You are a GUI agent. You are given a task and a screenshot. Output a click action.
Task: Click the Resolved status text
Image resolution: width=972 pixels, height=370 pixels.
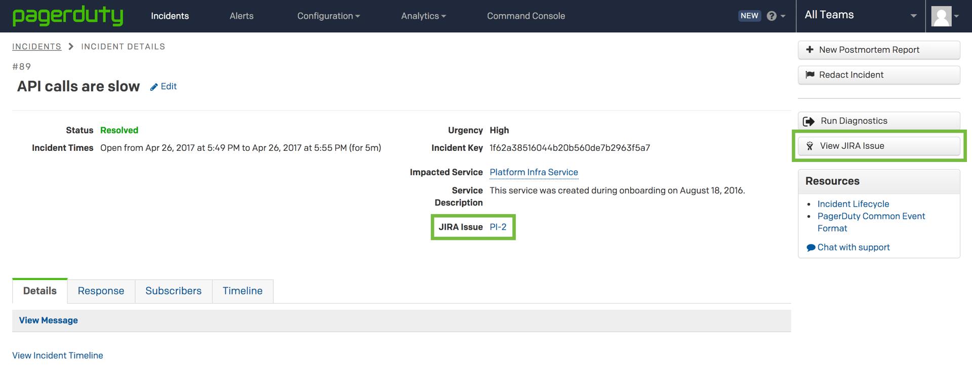(119, 130)
